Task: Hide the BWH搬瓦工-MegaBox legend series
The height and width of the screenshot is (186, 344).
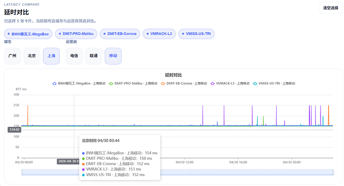Action: [79, 84]
